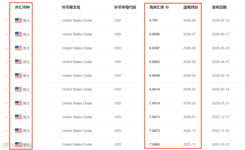Click the 发布日期 column header

(x=219, y=7)
